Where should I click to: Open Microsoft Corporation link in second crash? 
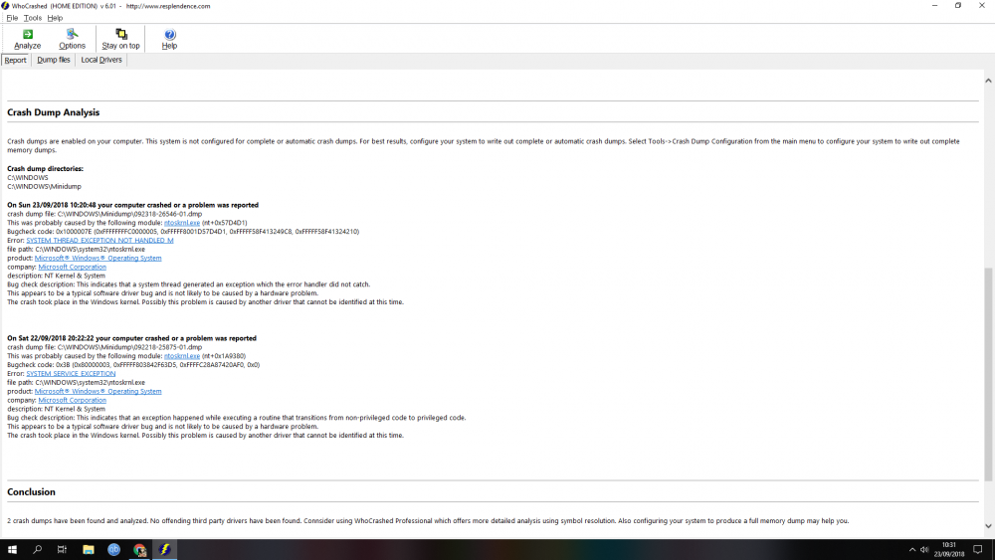(72, 400)
